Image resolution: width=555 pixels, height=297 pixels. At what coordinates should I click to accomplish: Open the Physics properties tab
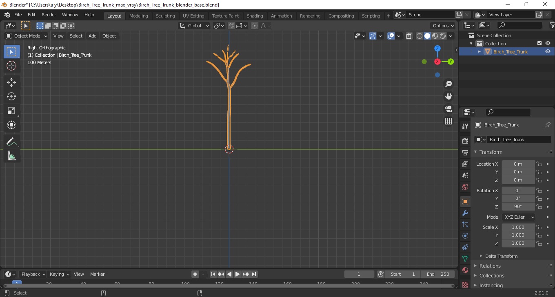[x=465, y=236]
